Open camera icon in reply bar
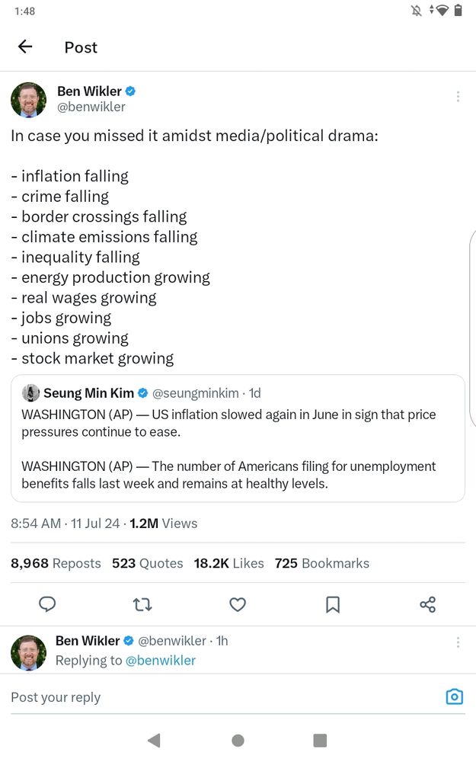476x762 pixels. [x=454, y=696]
